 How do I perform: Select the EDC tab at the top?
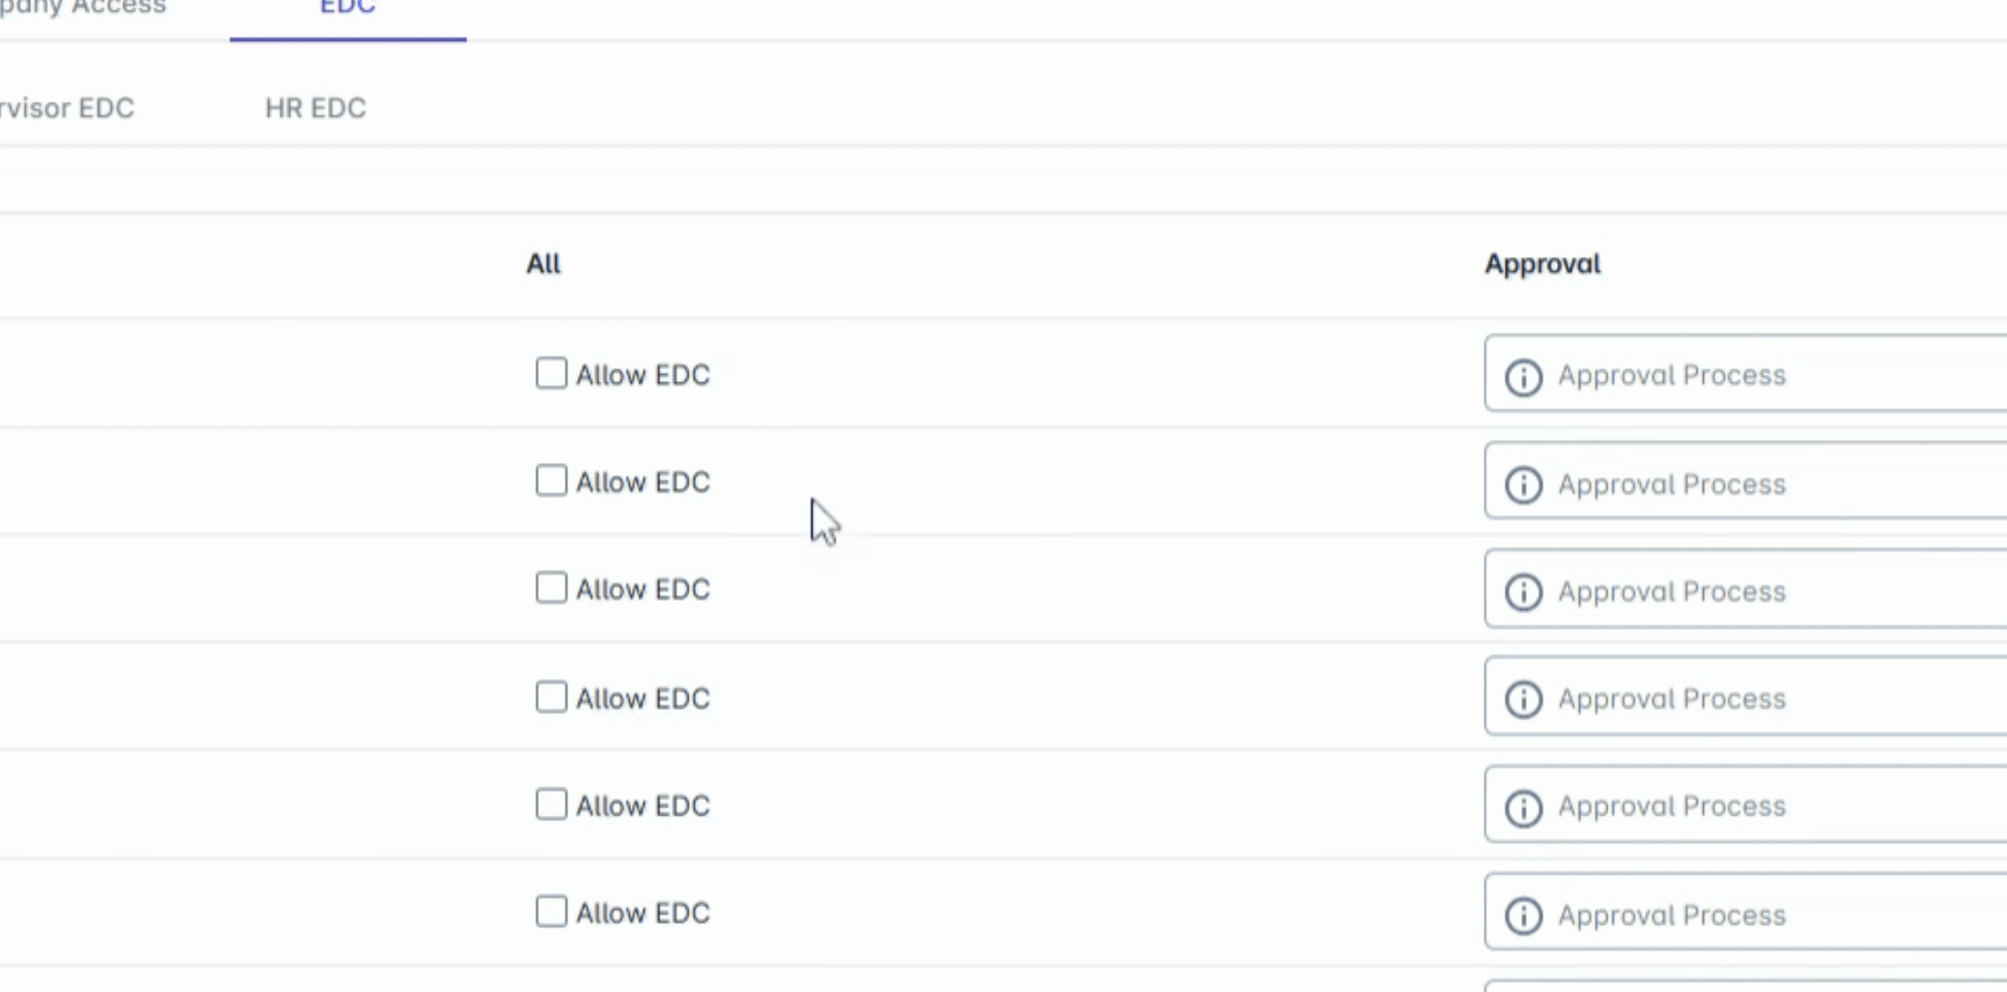click(347, 11)
